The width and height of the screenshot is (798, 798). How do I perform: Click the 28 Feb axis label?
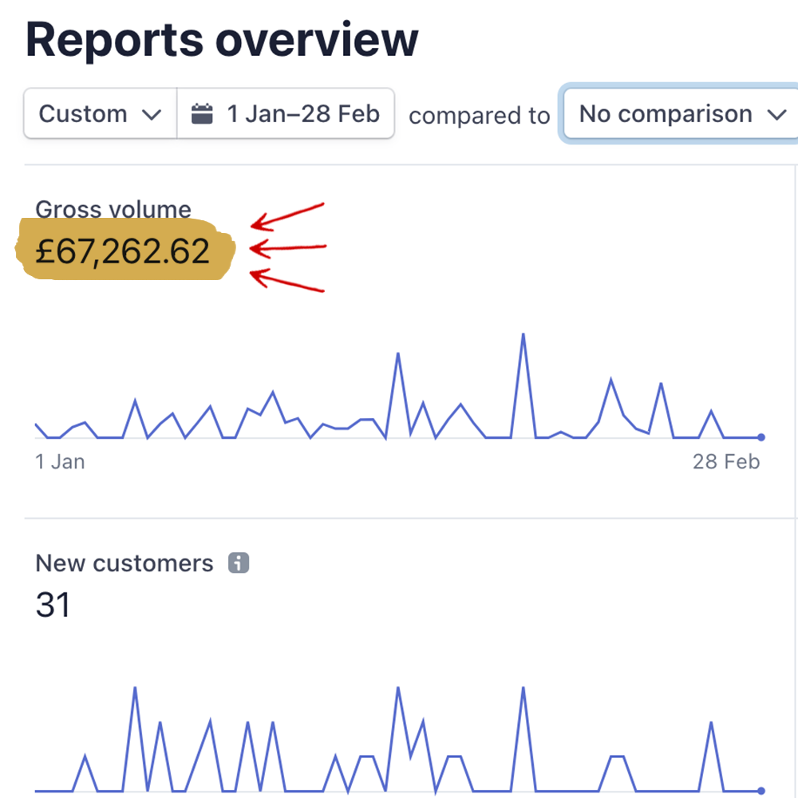tap(726, 462)
